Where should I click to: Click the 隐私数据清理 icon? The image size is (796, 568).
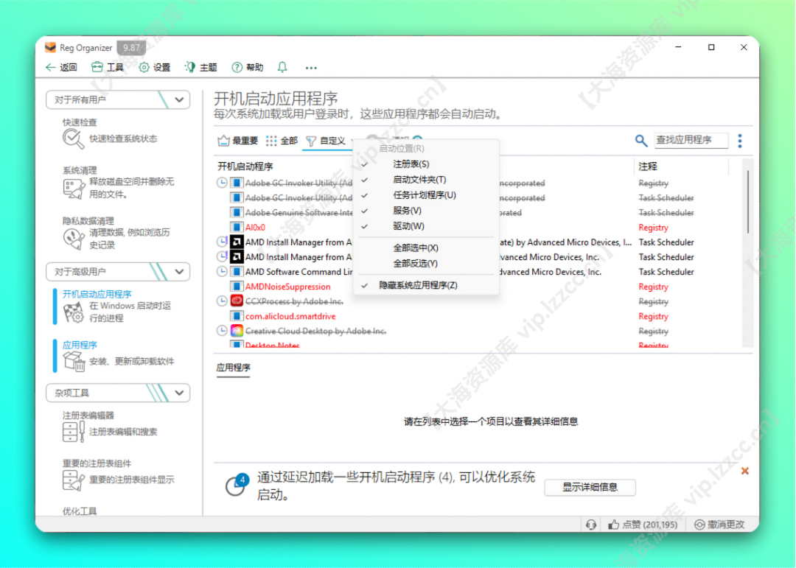point(73,239)
